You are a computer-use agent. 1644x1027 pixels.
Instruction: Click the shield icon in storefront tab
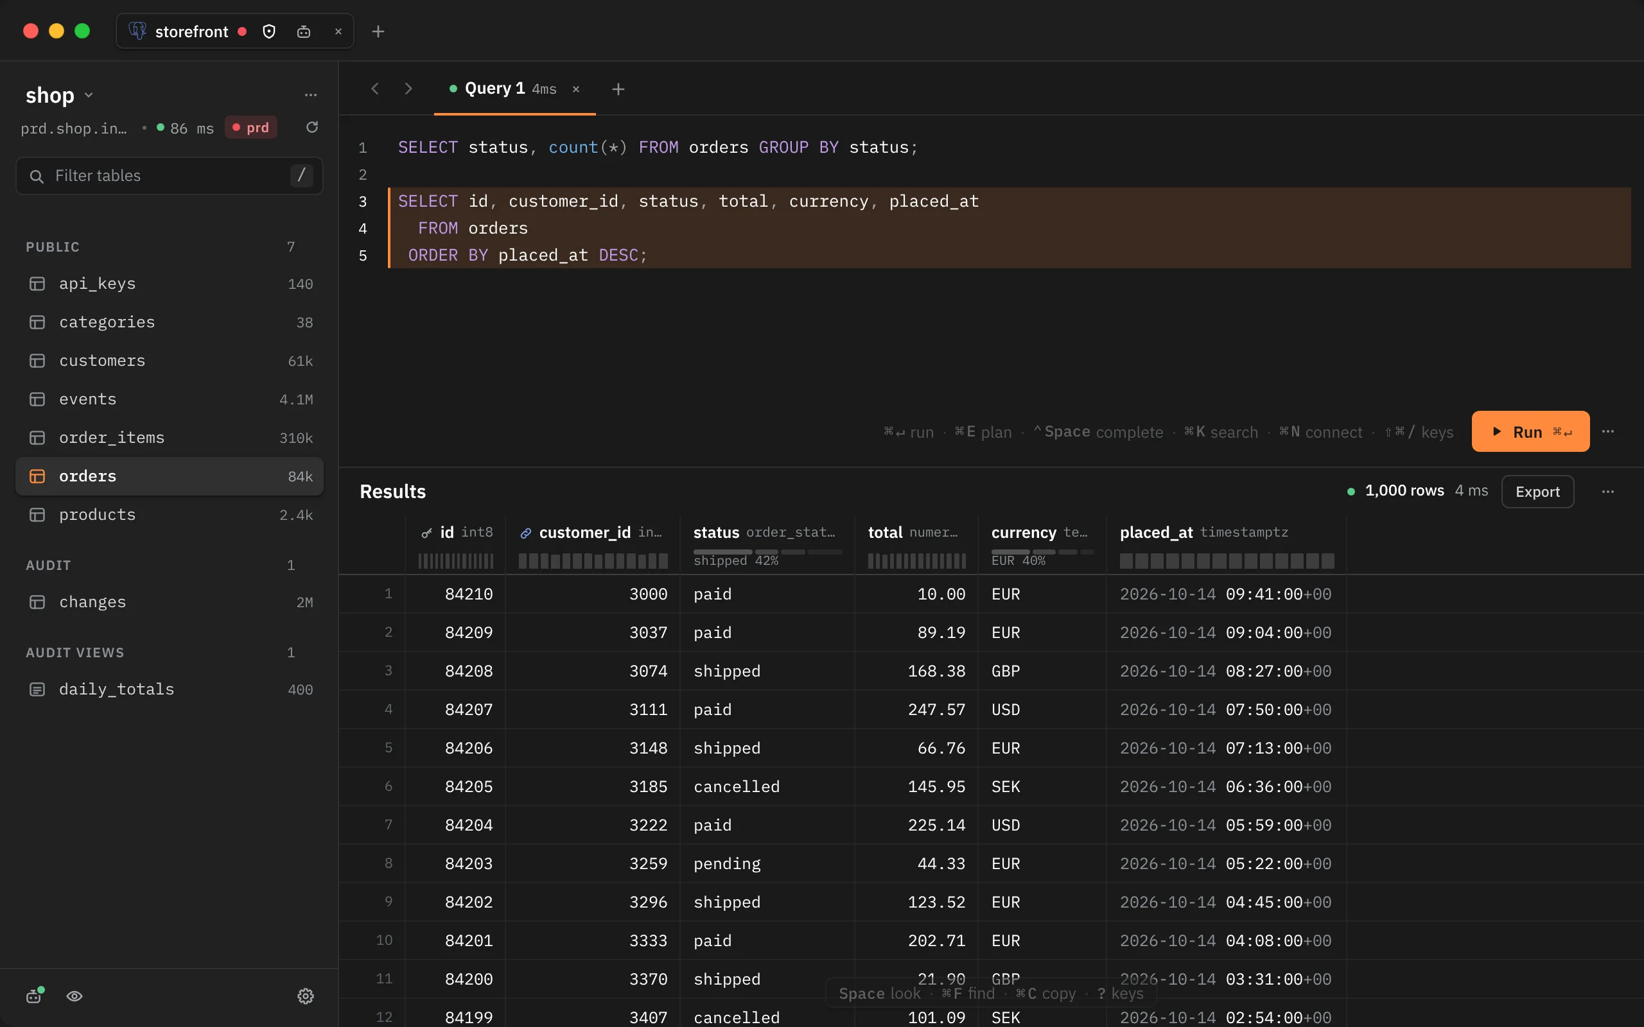coord(269,32)
